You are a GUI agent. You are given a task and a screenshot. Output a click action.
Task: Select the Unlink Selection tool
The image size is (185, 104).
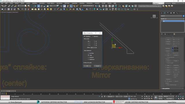12,6
